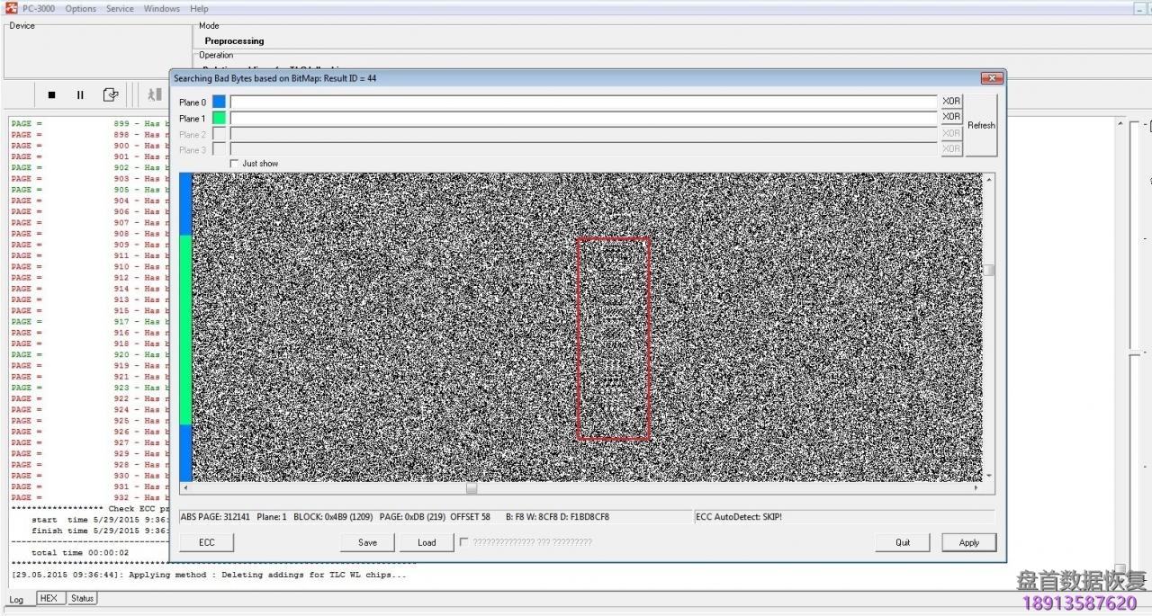The image size is (1152, 616).
Task: Toggle the checkbox next to Load button
Action: click(463, 542)
